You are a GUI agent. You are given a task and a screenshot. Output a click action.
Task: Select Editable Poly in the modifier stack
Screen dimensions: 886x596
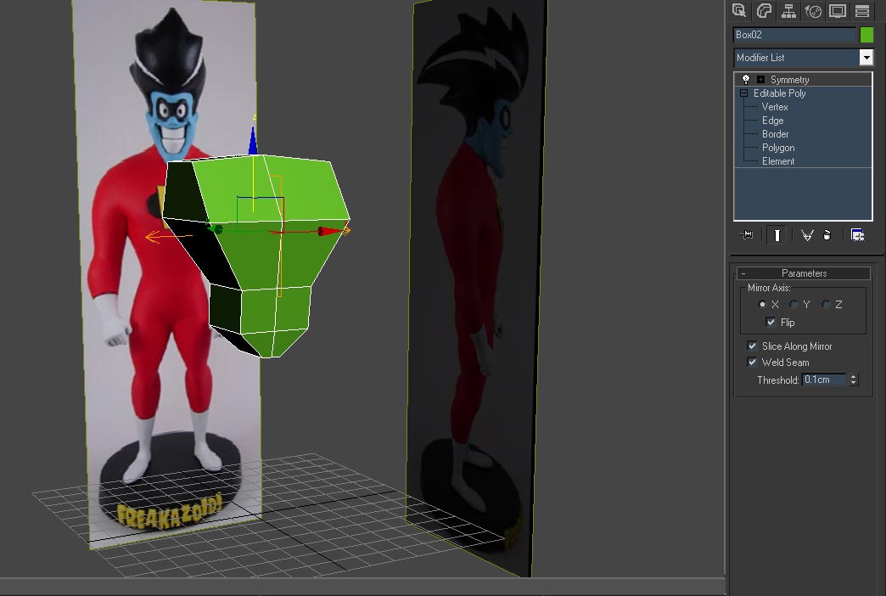[779, 93]
